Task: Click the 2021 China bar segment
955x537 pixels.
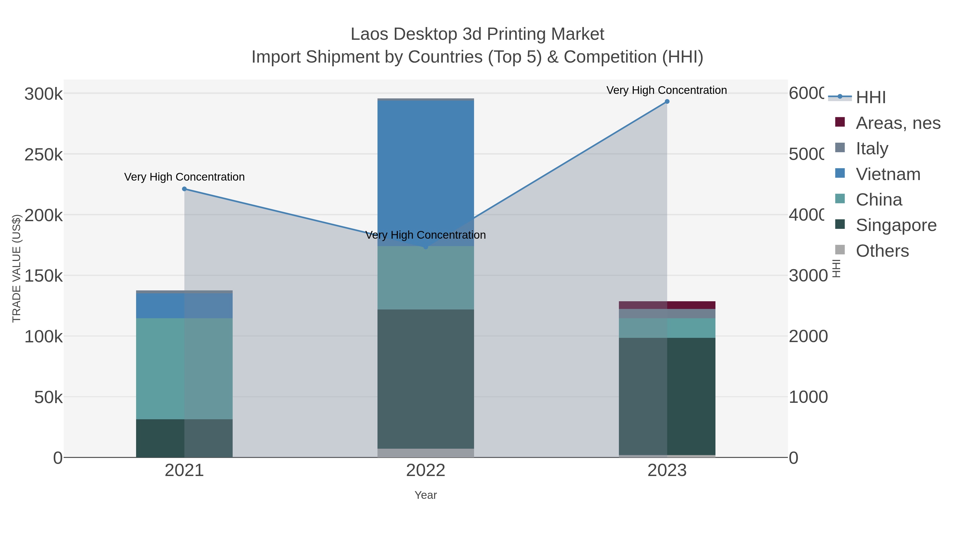Action: pyautogui.click(x=184, y=369)
